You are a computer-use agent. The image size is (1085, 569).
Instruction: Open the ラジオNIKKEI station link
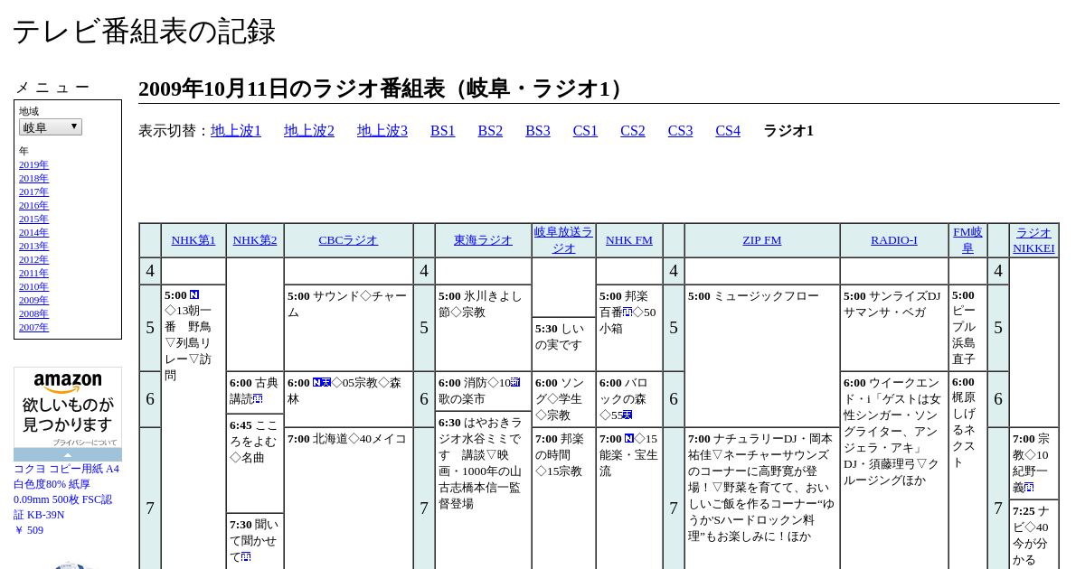tap(1033, 240)
